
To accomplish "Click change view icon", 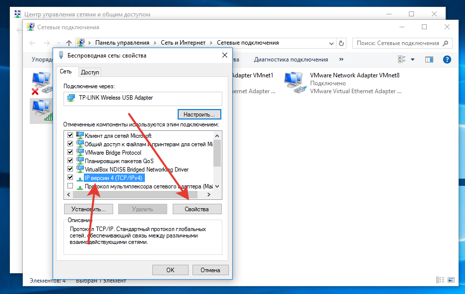I will point(402,59).
